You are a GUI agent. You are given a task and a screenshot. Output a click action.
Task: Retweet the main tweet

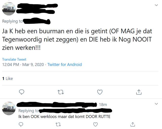(61, 92)
